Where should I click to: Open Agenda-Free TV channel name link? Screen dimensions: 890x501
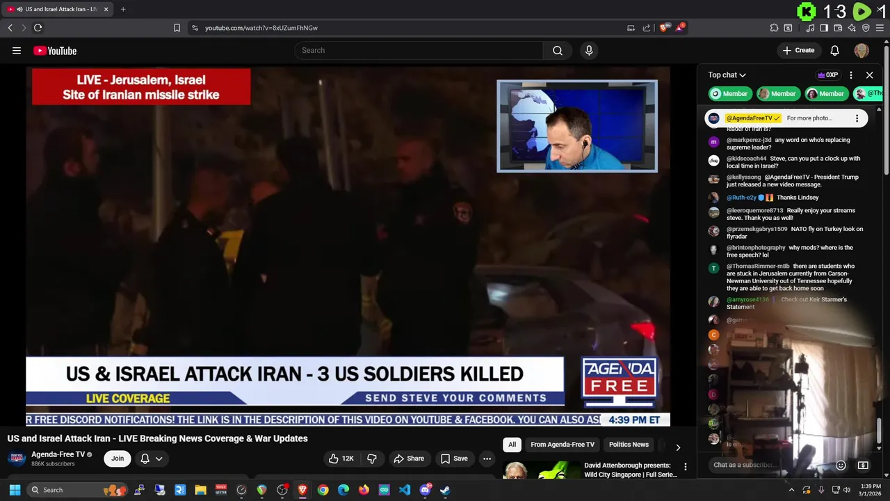click(x=58, y=454)
